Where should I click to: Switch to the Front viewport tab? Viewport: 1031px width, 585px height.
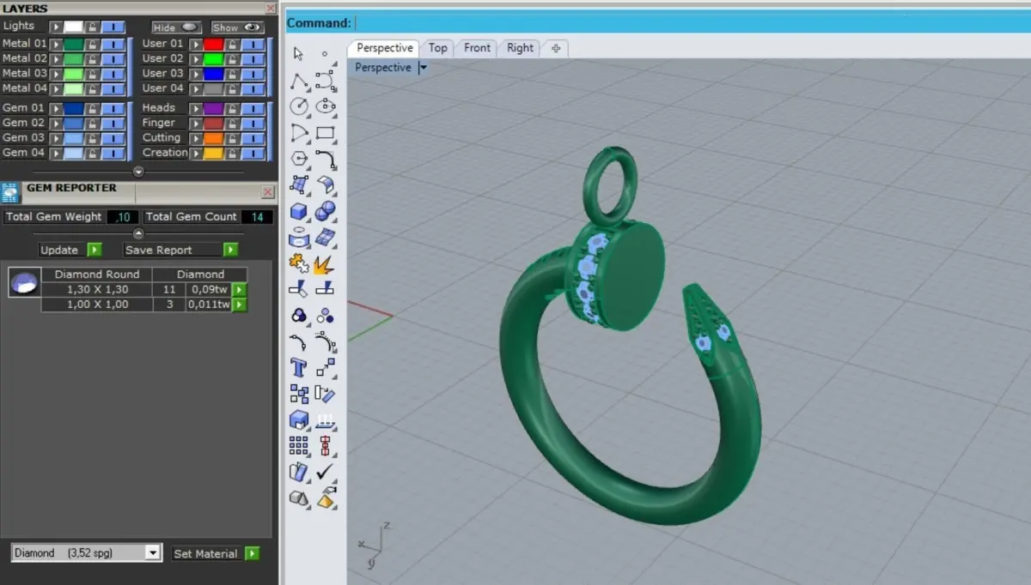click(477, 48)
